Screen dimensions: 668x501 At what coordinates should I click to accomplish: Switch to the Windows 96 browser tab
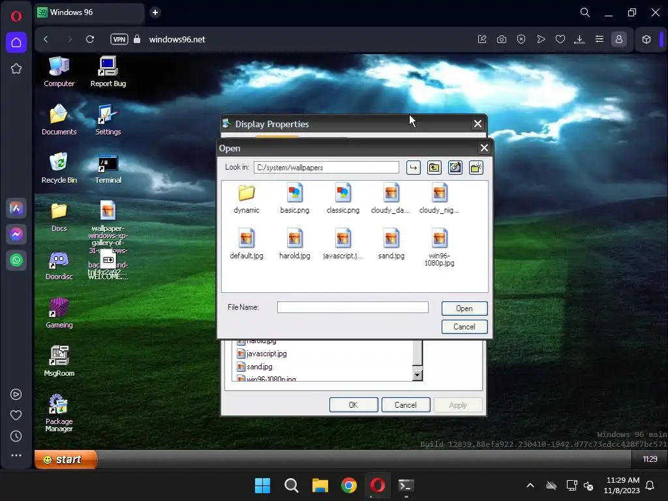click(89, 12)
